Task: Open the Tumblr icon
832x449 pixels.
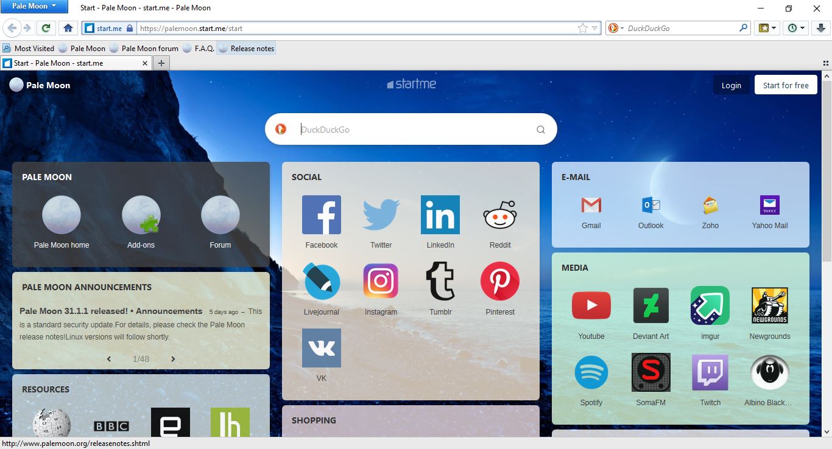Action: tap(440, 281)
